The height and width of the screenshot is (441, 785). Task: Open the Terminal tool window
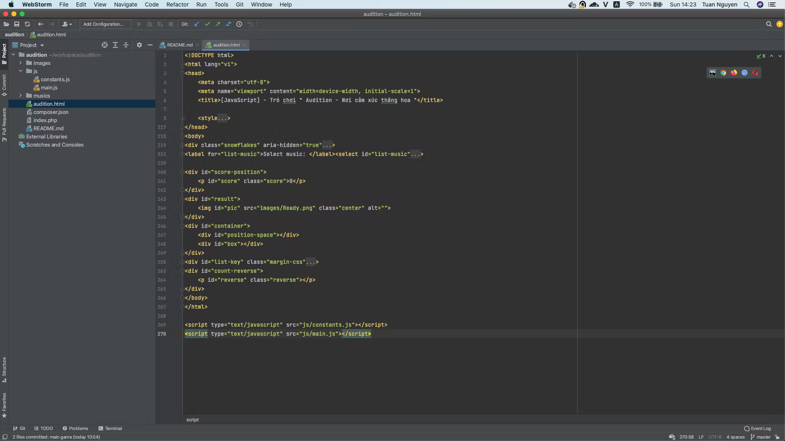110,428
